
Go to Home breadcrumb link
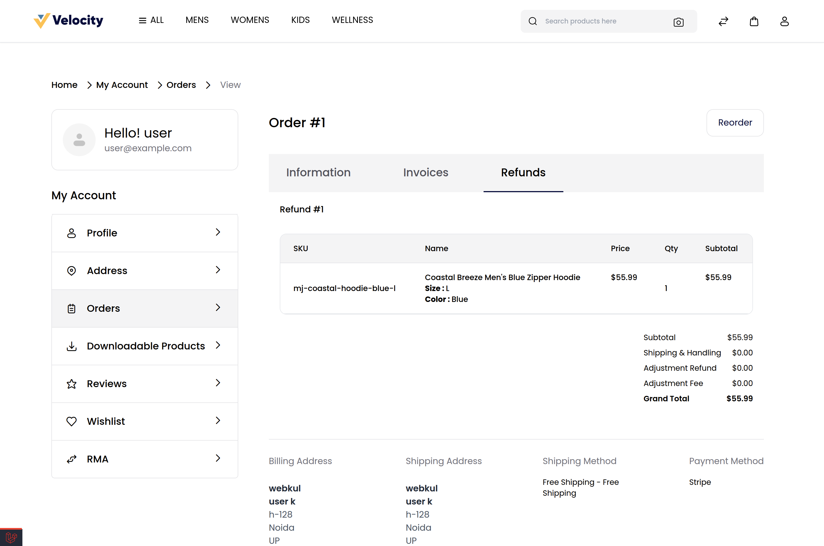pos(64,85)
